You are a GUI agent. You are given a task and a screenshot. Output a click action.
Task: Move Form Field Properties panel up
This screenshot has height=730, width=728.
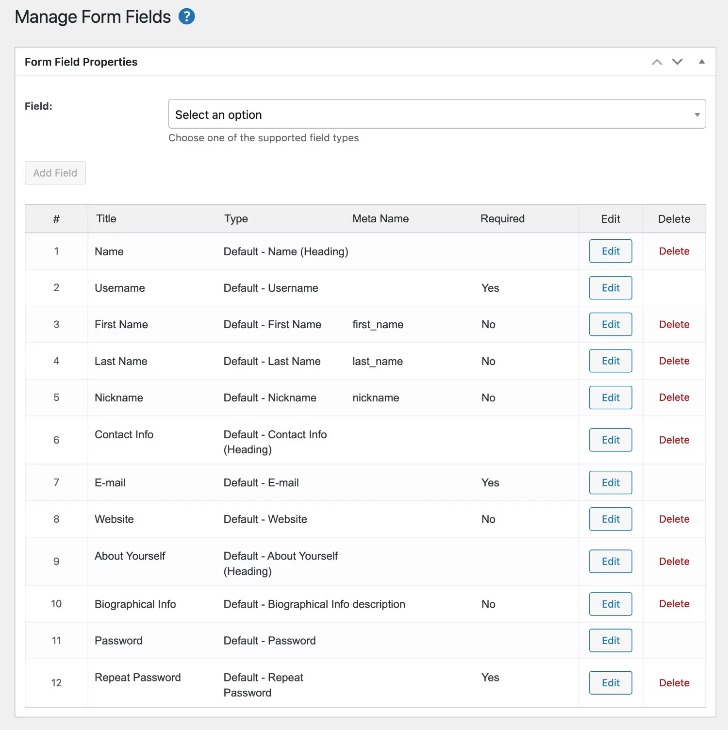[657, 62]
